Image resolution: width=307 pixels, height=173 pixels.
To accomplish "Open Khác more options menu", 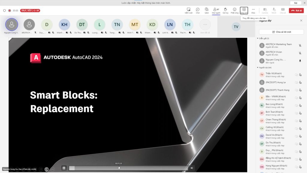I will point(253,11).
